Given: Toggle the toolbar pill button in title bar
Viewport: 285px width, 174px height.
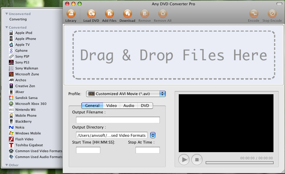Looking at the screenshot, I should coord(279,4).
